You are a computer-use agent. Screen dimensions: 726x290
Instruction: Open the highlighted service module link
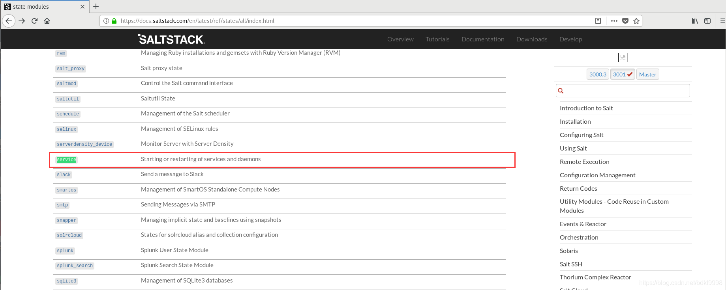point(66,160)
